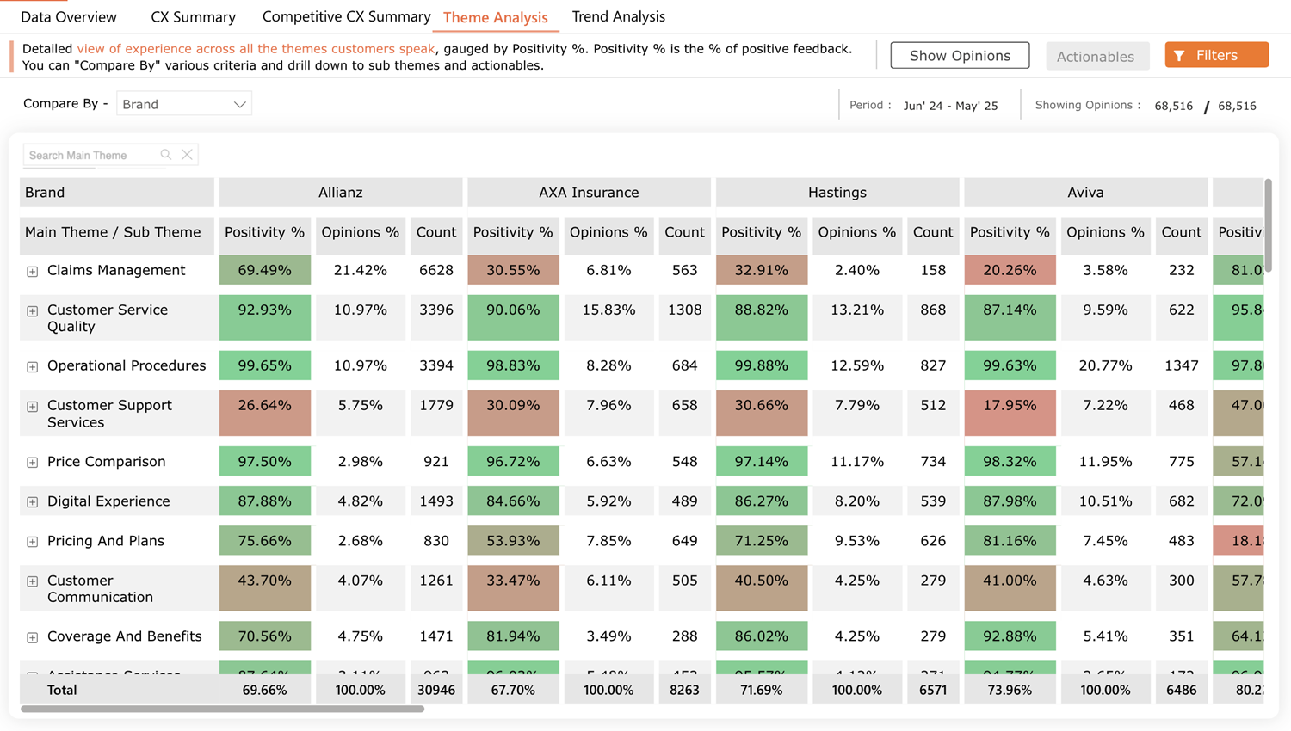Viewport: 1291px width, 731px height.
Task: Go to the Data Overview tab
Action: [x=68, y=17]
